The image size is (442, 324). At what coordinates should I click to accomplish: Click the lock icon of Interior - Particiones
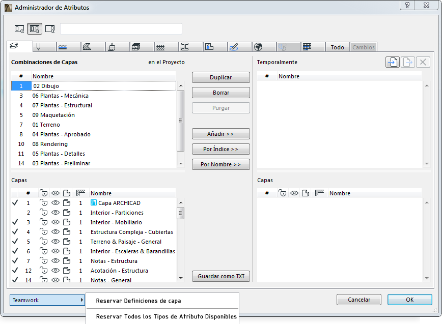(x=43, y=212)
